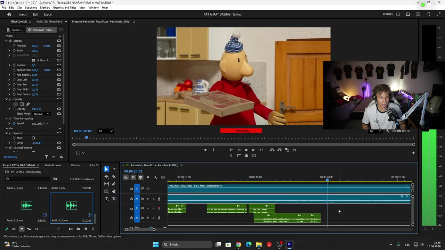Expand the Rotation property
This screenshot has width=445, height=250.
point(9,65)
